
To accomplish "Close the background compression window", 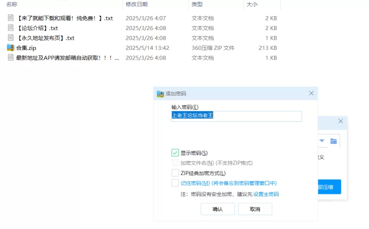I will 340,121.
